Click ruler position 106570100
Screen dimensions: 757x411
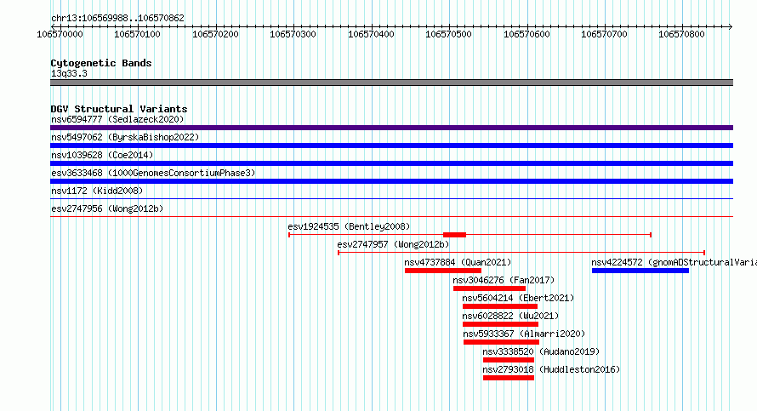(137, 34)
